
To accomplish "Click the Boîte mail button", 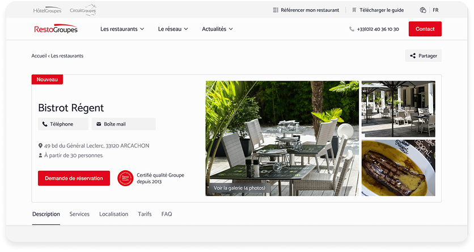I will pyautogui.click(x=124, y=124).
